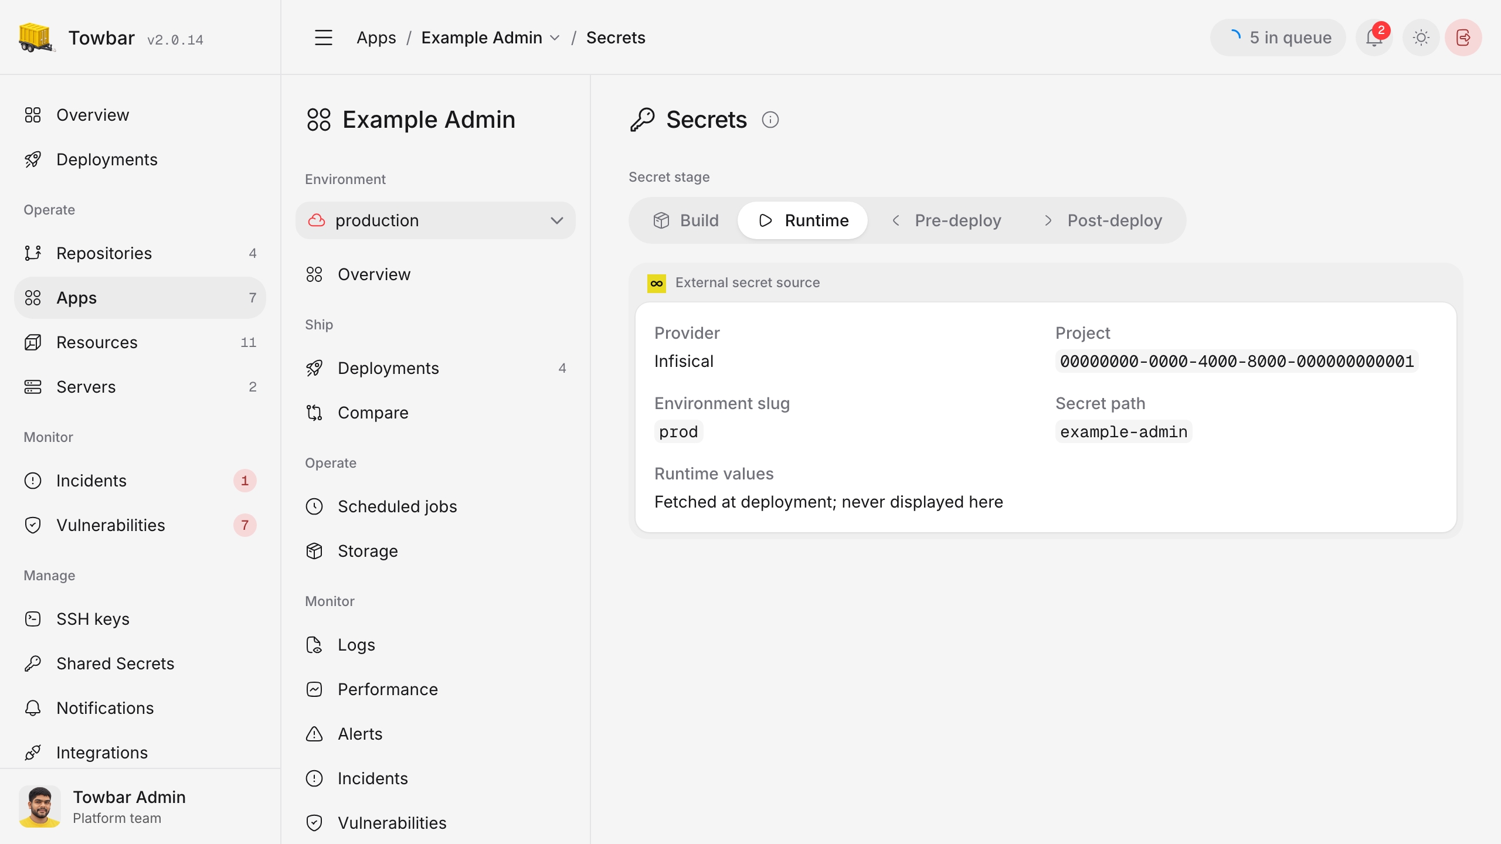This screenshot has height=844, width=1501.
Task: Click the Infisical external source icon
Action: click(656, 283)
